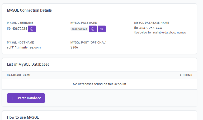Click the Create Database button
Viewport: 203px width, 120px height.
(26, 98)
